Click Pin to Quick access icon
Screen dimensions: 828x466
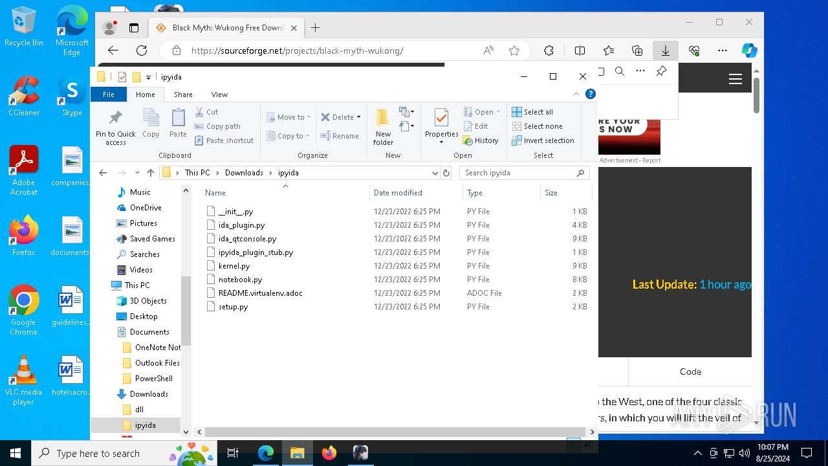point(116,117)
